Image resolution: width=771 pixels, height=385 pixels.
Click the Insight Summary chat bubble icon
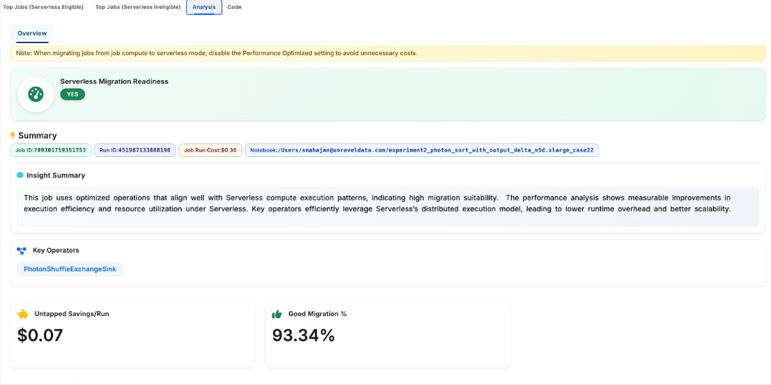pos(20,176)
